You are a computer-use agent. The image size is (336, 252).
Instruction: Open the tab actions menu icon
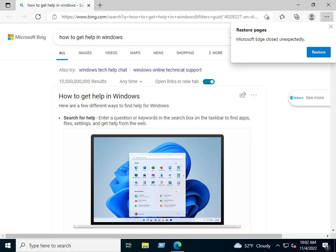pyautogui.click(x=8, y=5)
